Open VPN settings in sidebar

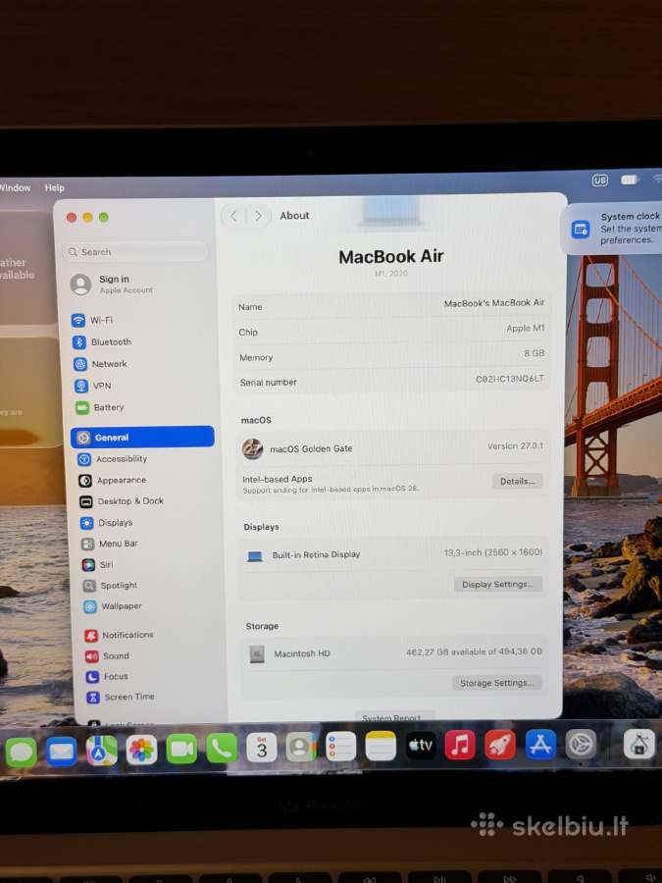point(93,386)
